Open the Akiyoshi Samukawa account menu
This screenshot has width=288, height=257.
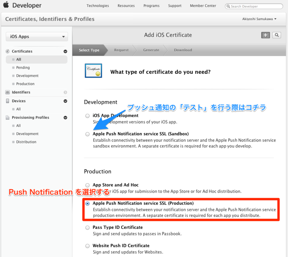tap(259, 19)
